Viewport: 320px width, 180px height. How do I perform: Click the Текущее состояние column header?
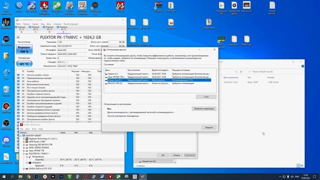click(x=181, y=70)
